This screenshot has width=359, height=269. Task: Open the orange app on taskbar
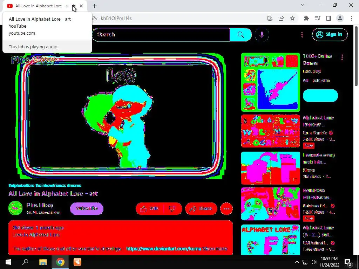[x=77, y=262]
